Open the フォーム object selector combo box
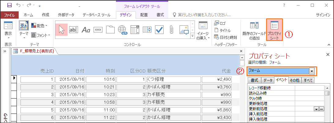This screenshot has width=334, height=123. click(x=312, y=71)
